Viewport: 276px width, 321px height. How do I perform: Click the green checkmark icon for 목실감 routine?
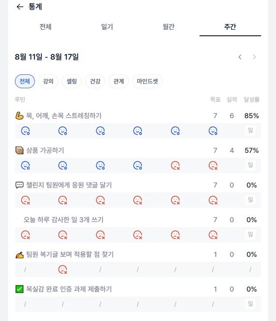[19, 289]
